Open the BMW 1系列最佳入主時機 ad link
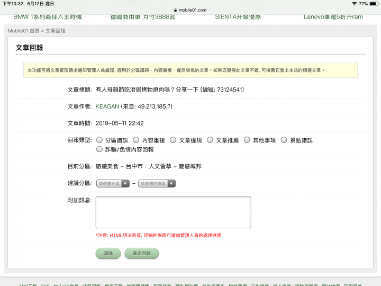 pos(48,17)
